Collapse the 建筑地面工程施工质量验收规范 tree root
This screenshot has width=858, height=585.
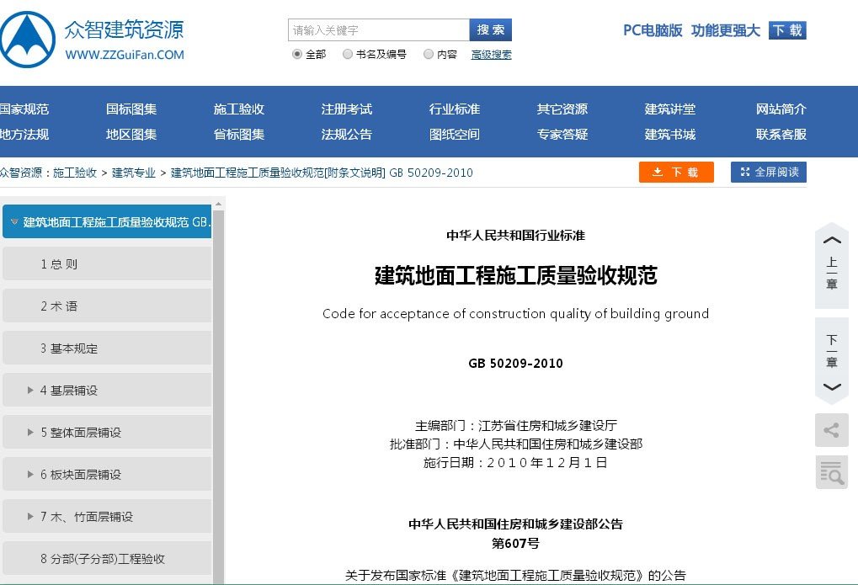[x=14, y=222]
